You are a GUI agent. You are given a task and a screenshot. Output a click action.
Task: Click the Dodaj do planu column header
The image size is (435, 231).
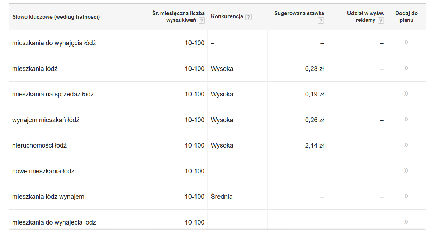point(406,16)
